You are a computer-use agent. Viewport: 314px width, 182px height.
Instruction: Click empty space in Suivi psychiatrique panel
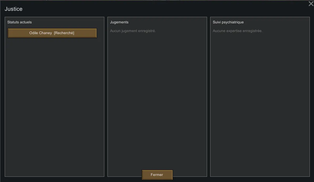[x=259, y=105]
